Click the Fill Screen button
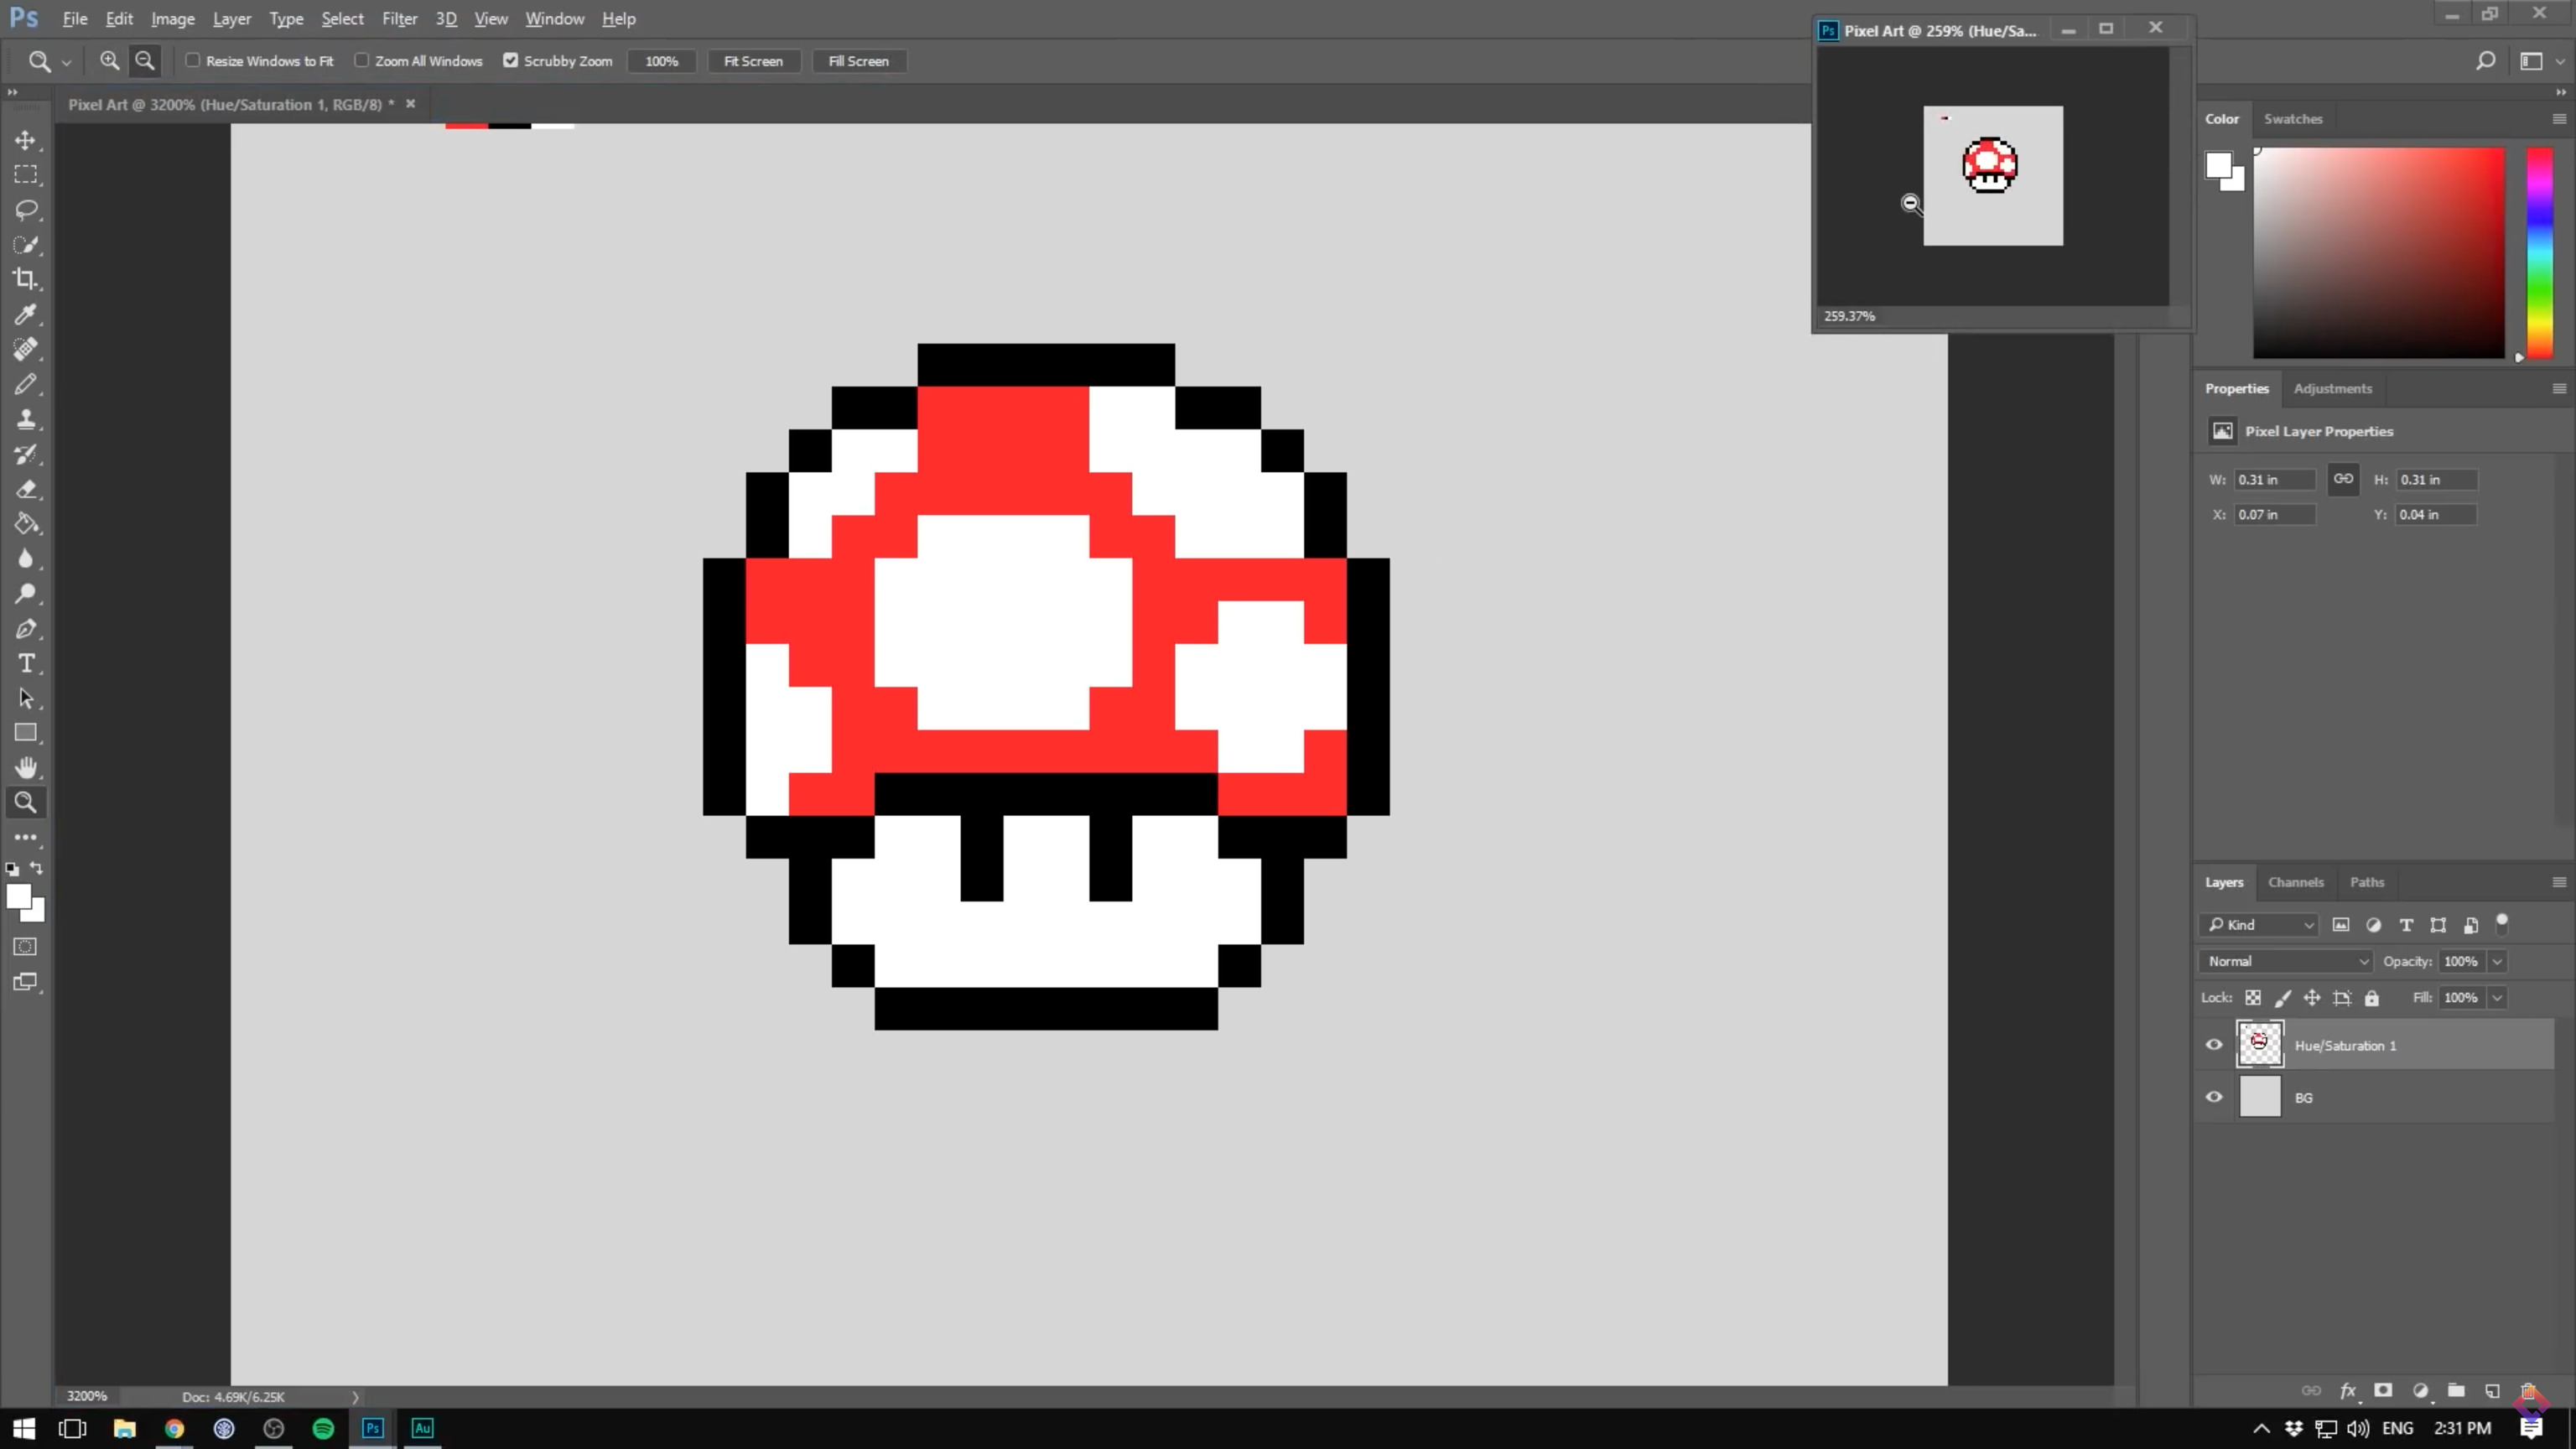 coord(858,61)
